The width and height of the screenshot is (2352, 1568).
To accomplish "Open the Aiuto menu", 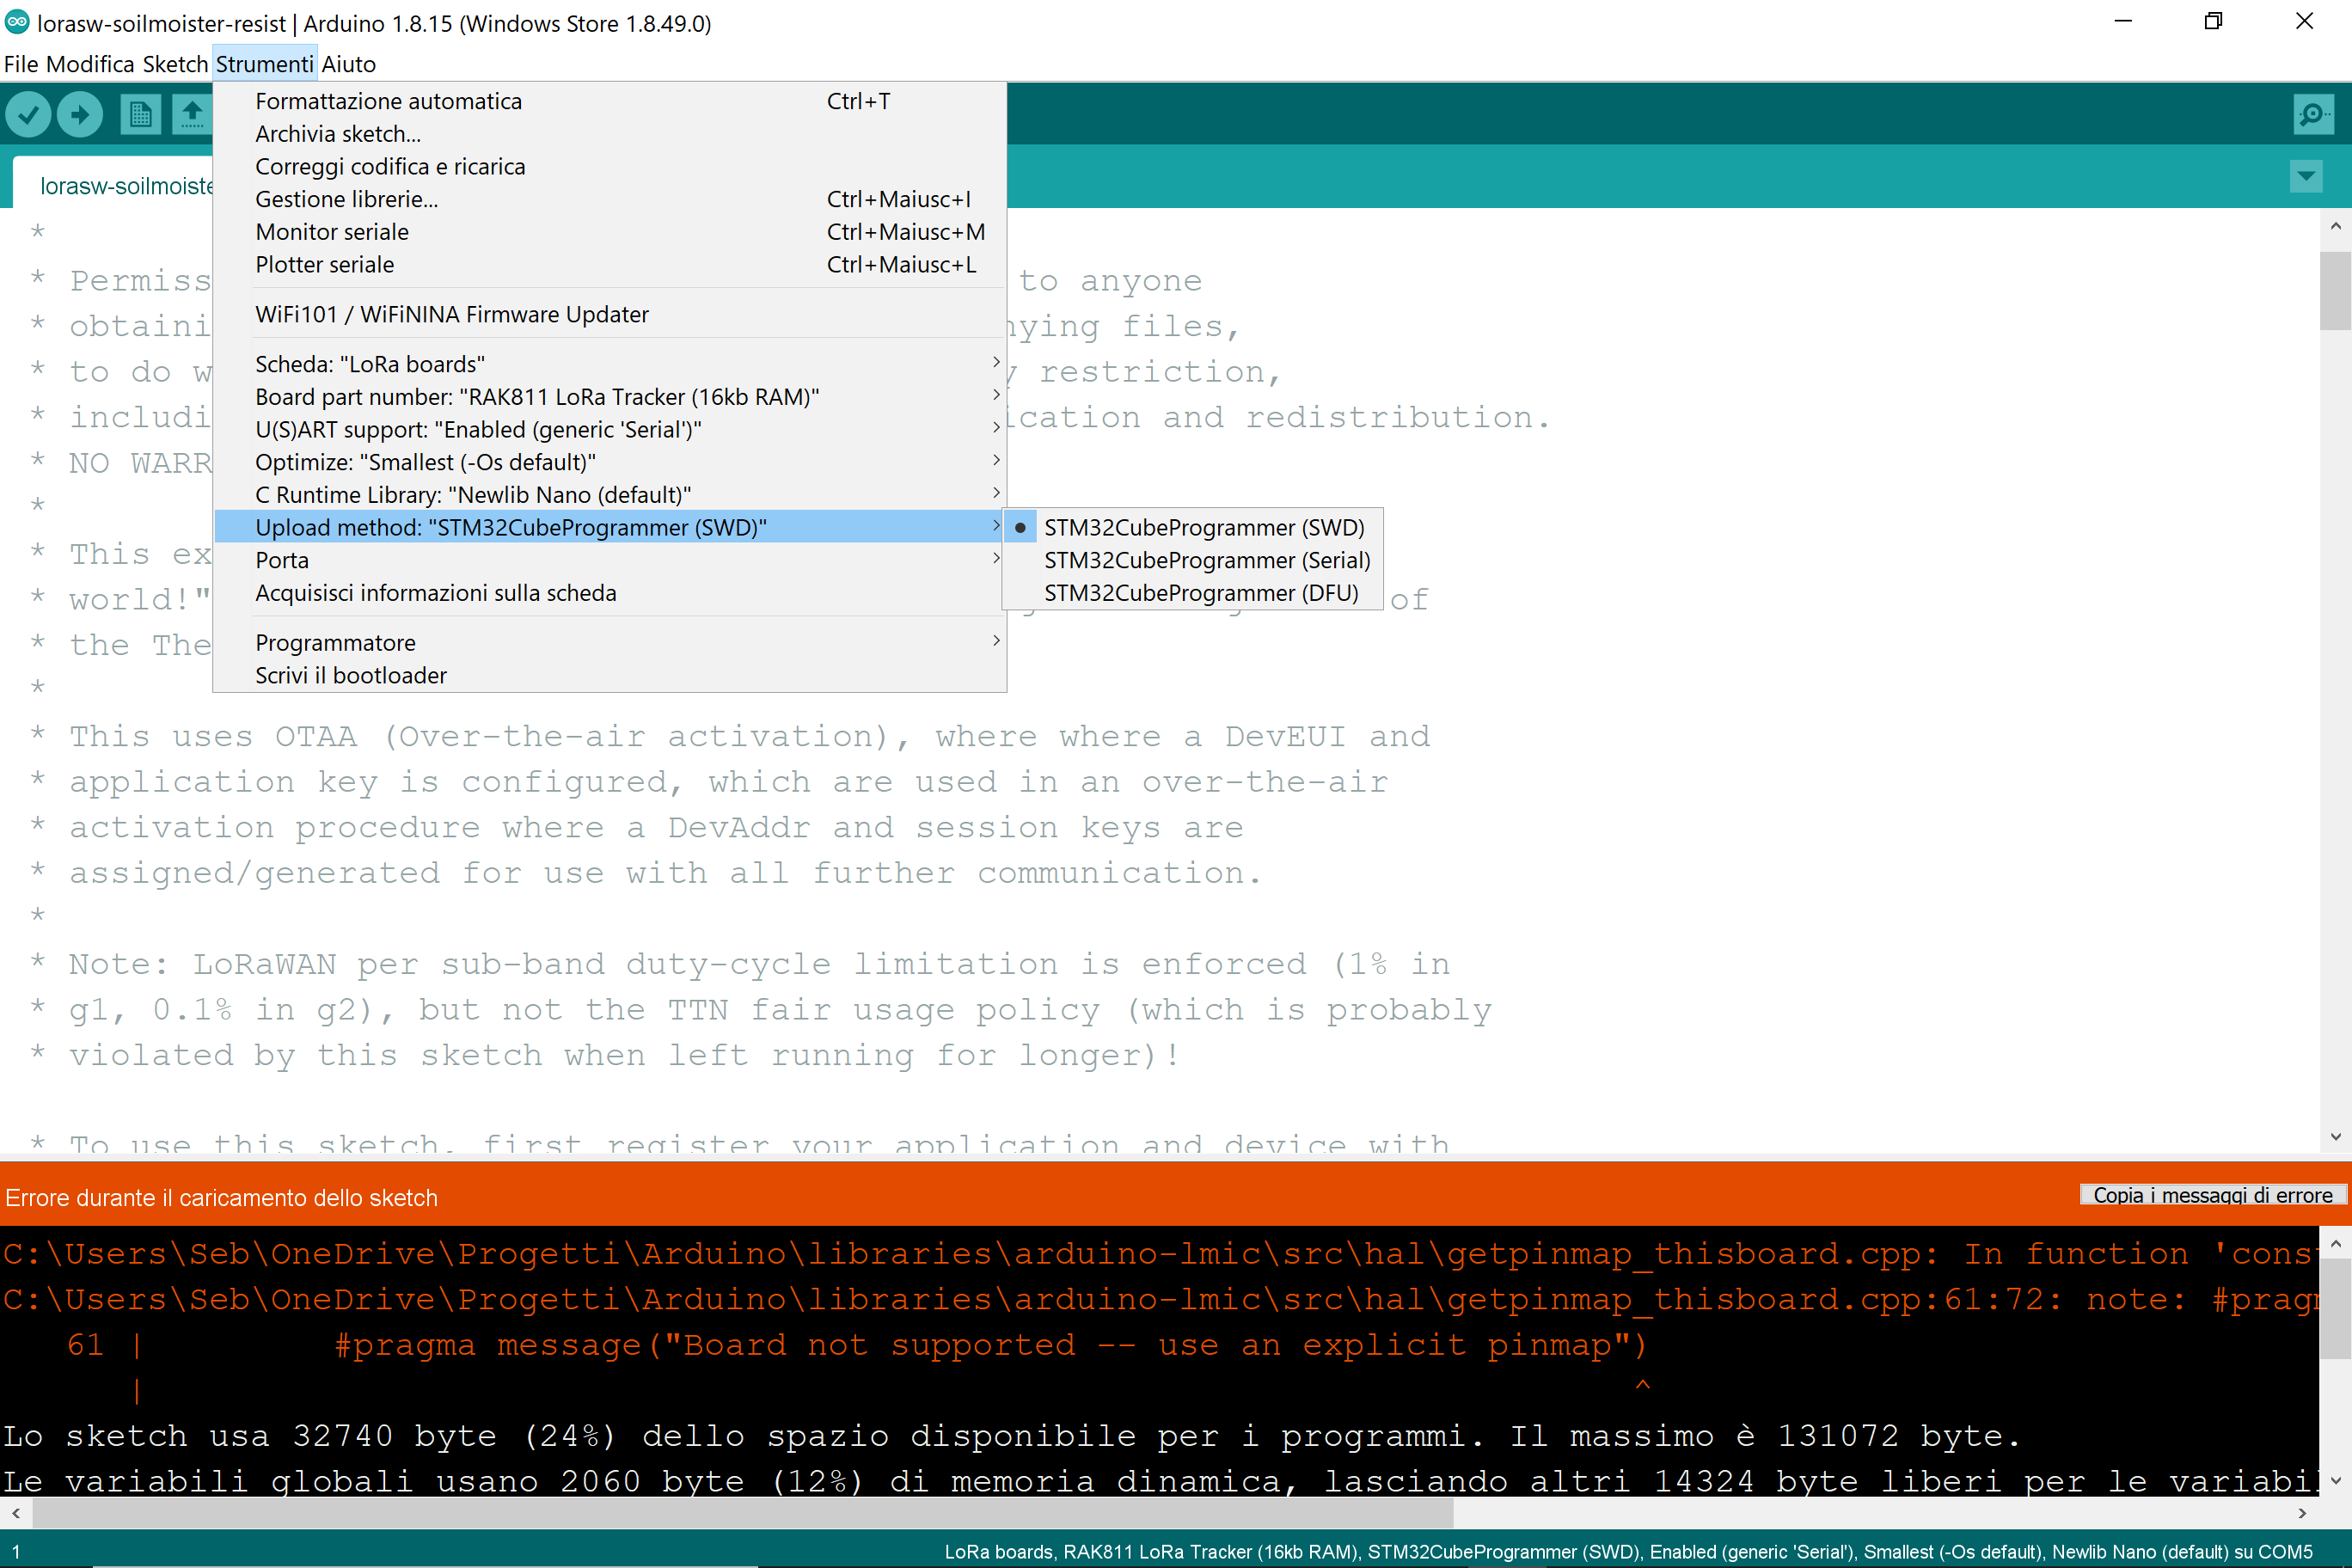I will tap(349, 64).
